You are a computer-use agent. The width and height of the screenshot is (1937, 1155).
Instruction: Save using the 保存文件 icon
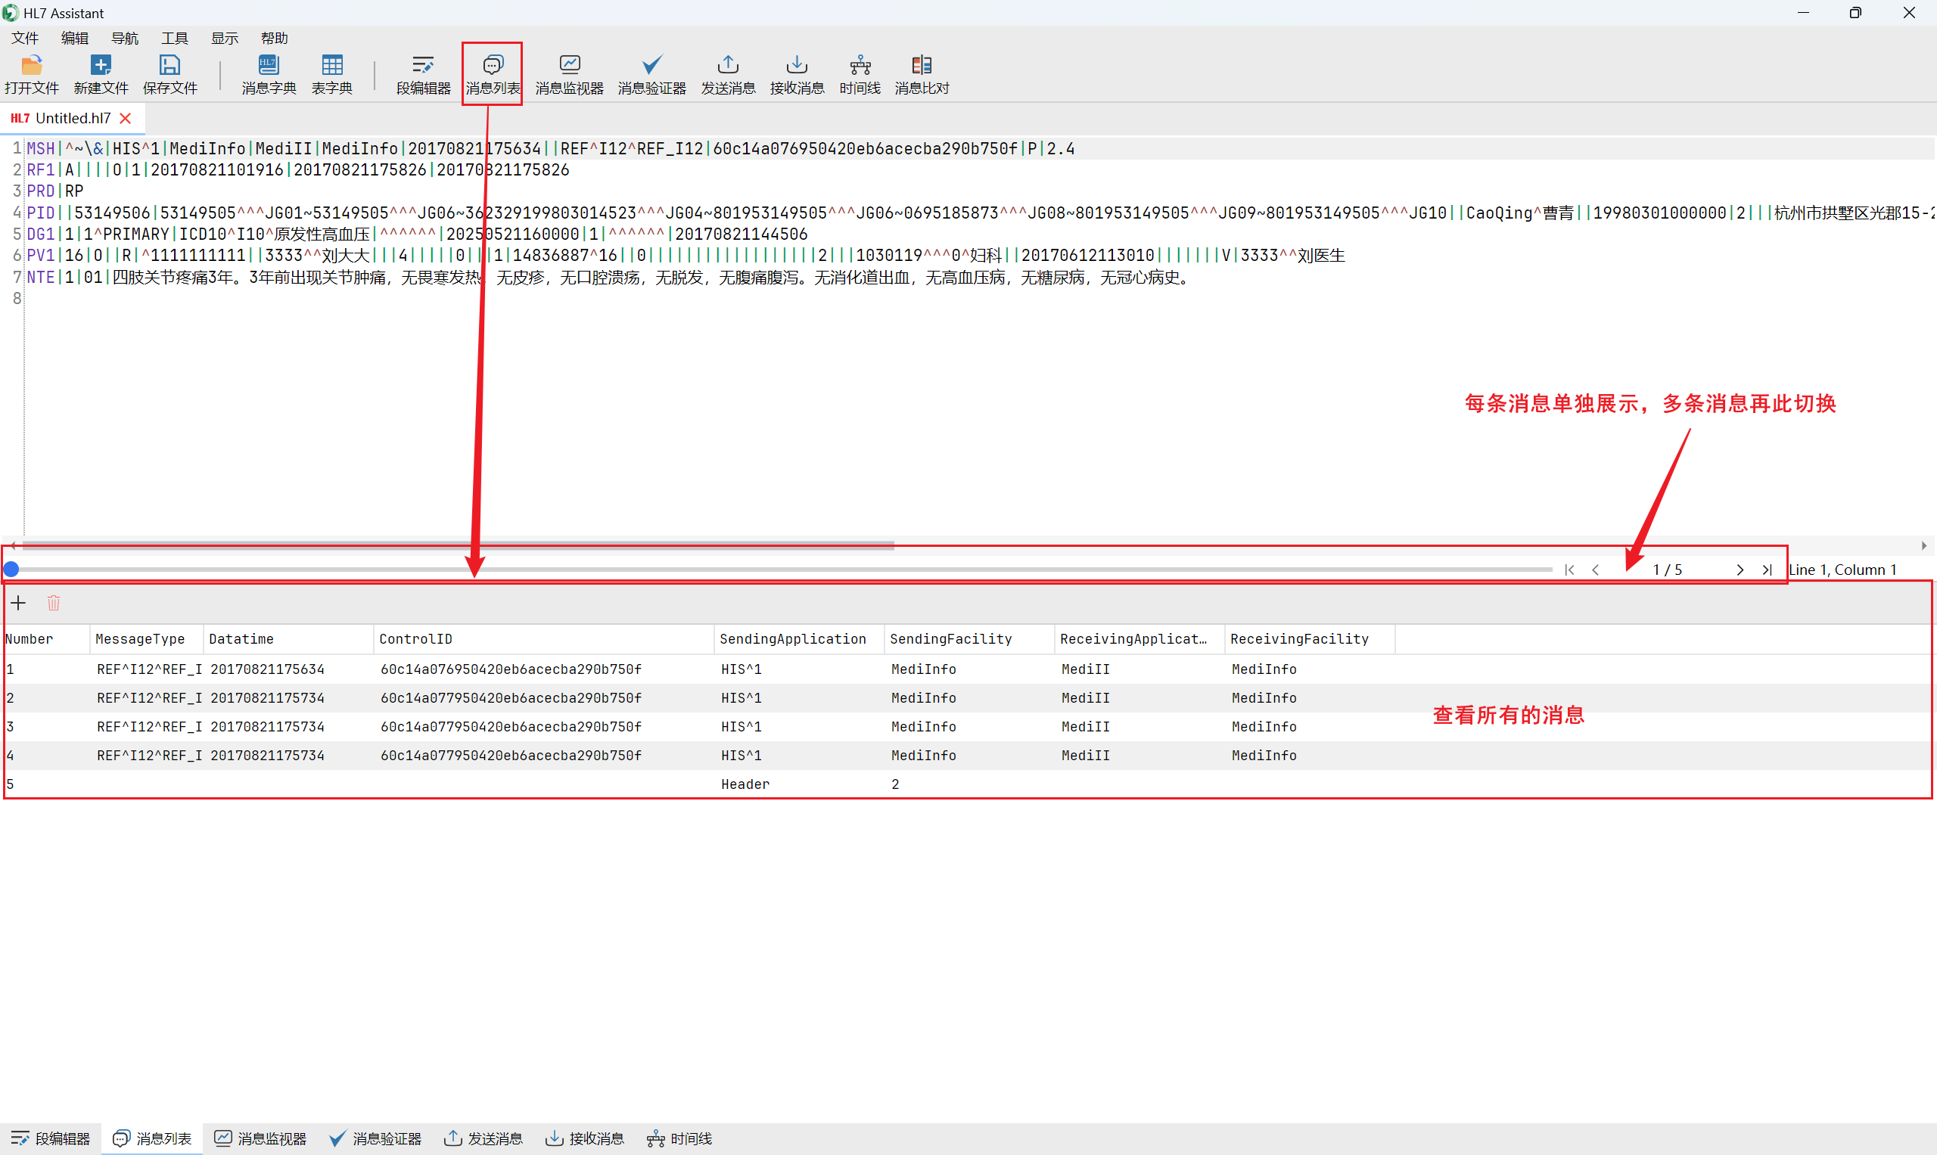pos(169,75)
